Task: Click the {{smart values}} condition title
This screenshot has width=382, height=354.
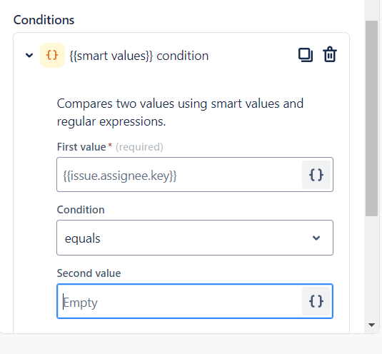Action: pos(139,56)
